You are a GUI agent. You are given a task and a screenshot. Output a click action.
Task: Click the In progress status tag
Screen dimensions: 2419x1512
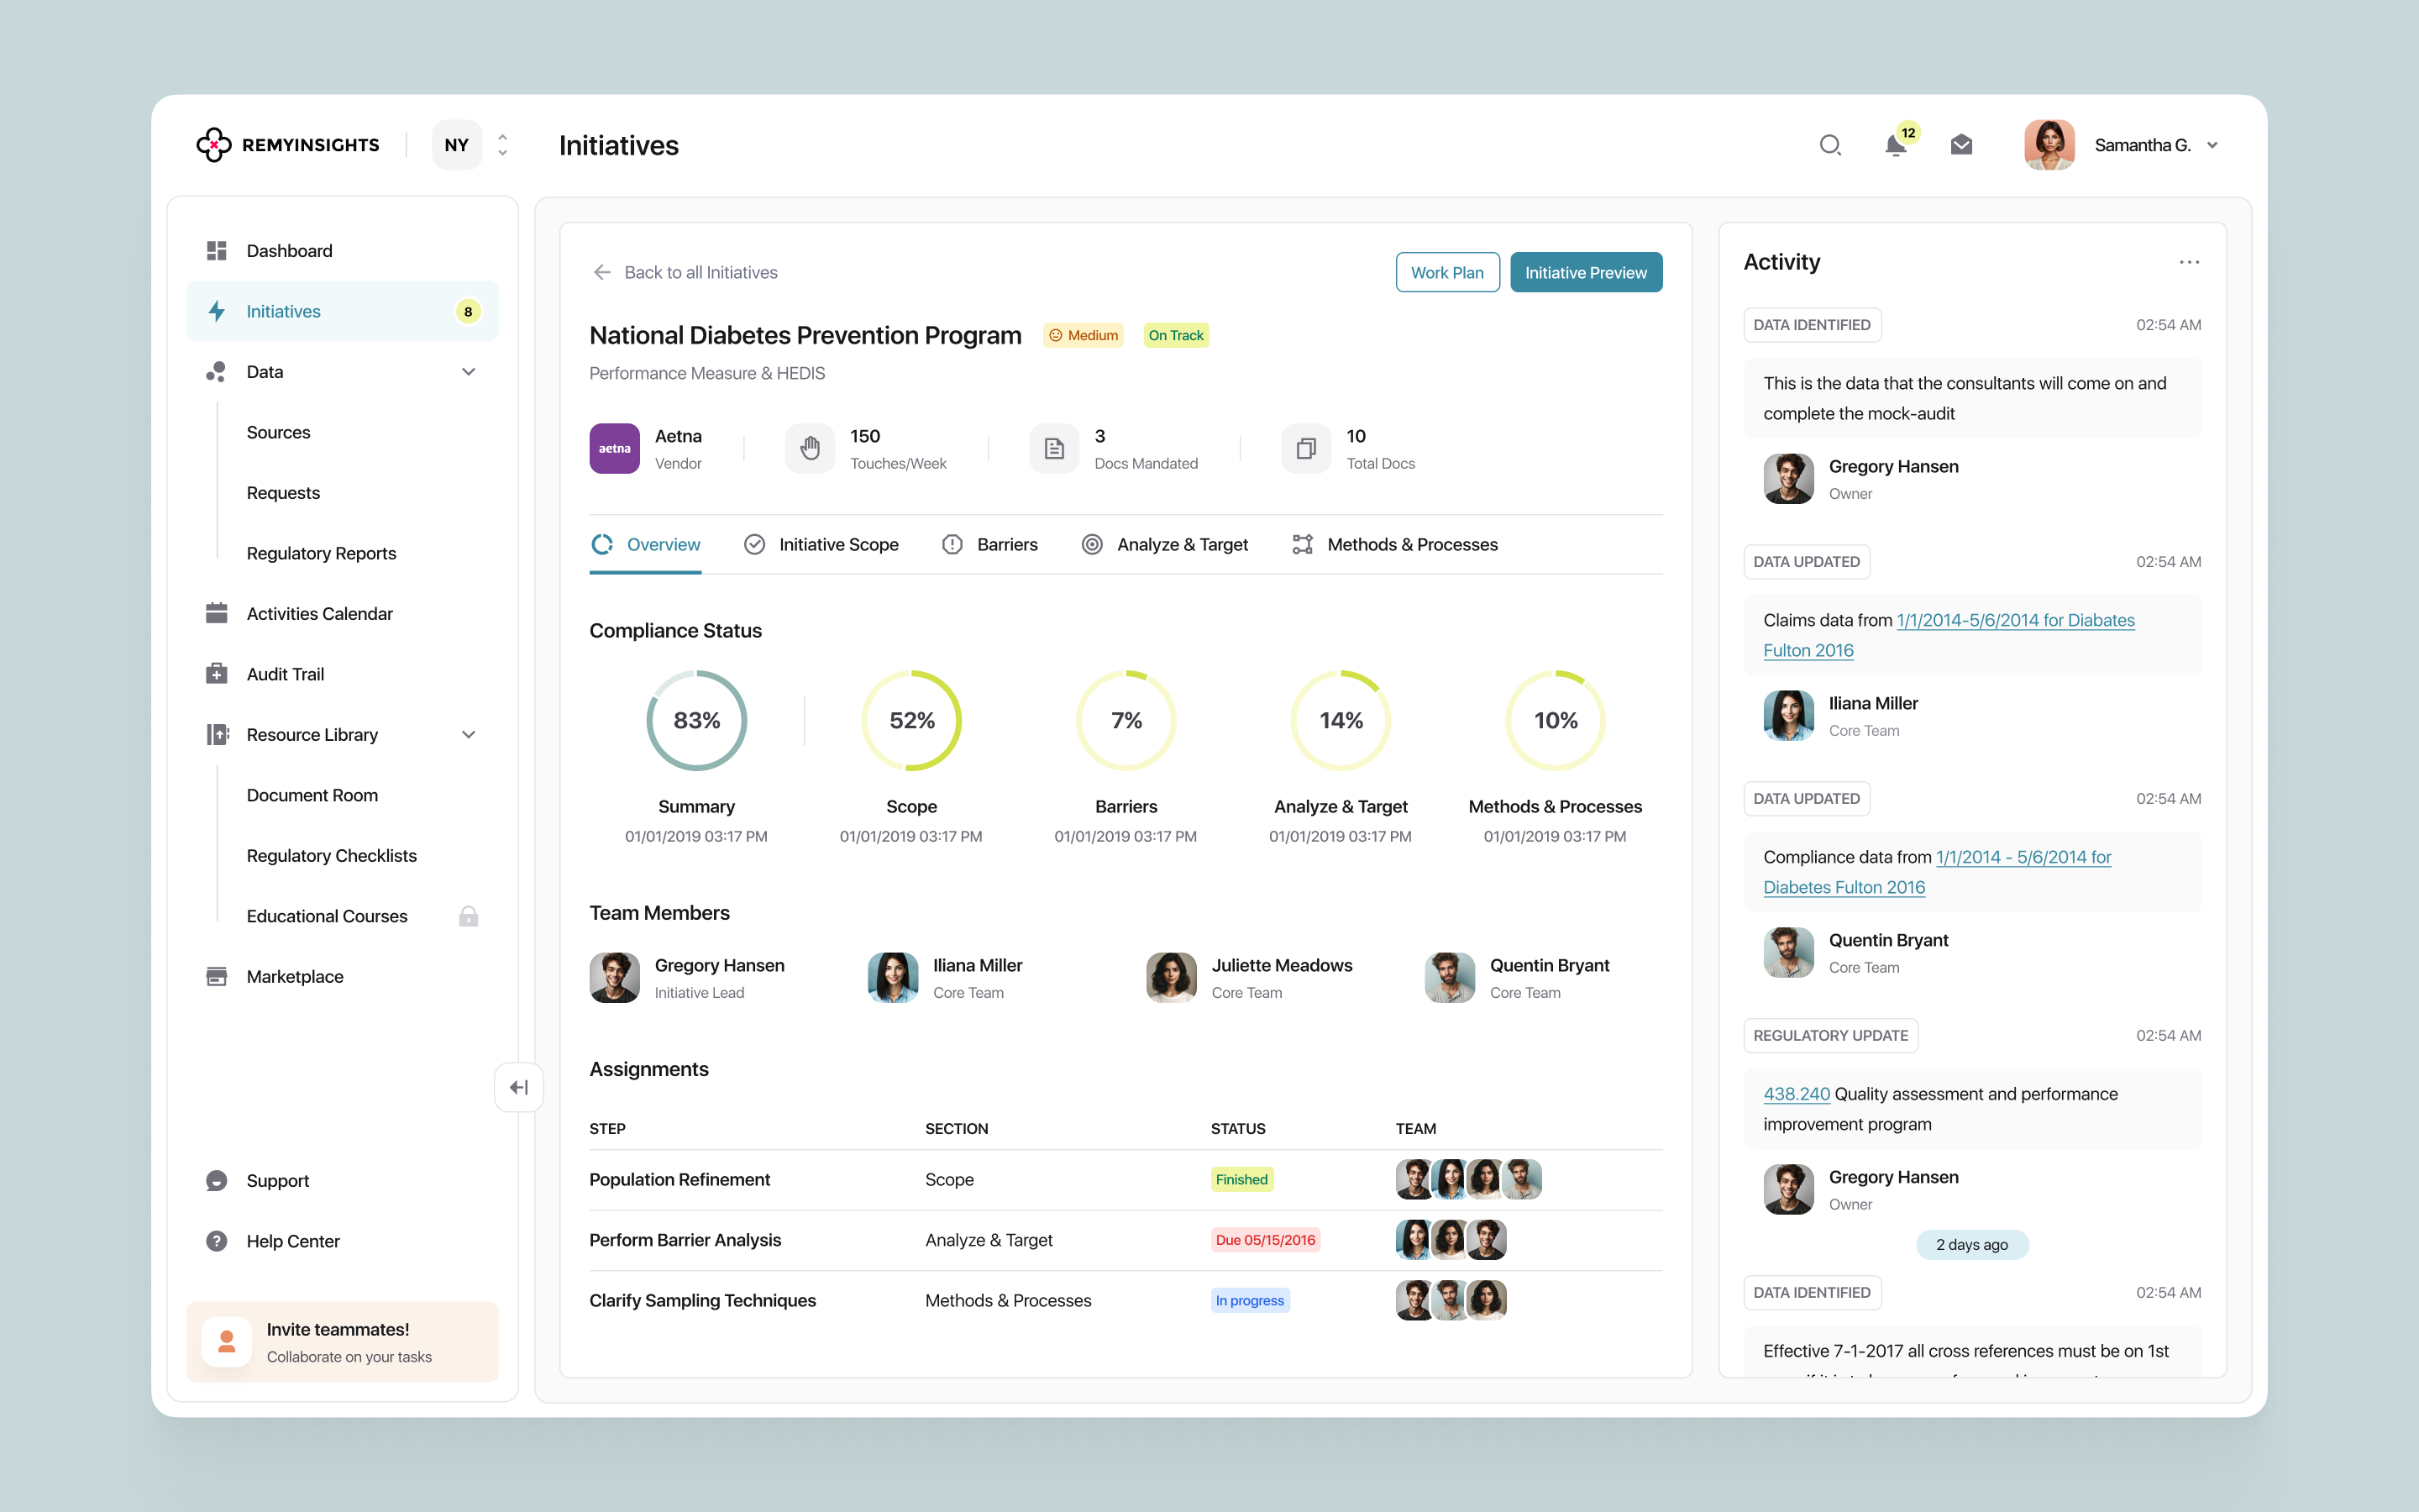pyautogui.click(x=1250, y=1301)
